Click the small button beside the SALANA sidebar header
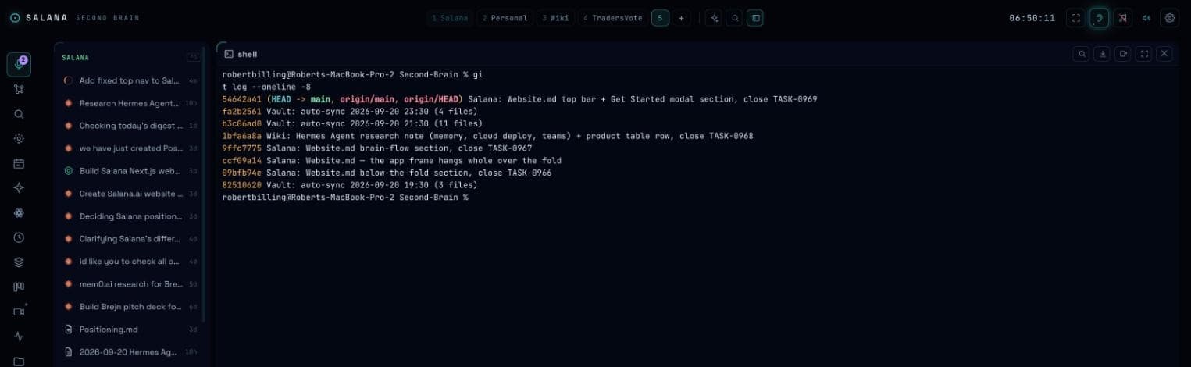 click(x=193, y=57)
